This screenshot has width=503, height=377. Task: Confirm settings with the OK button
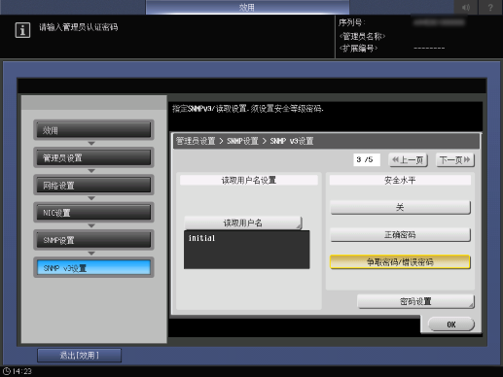tap(451, 325)
